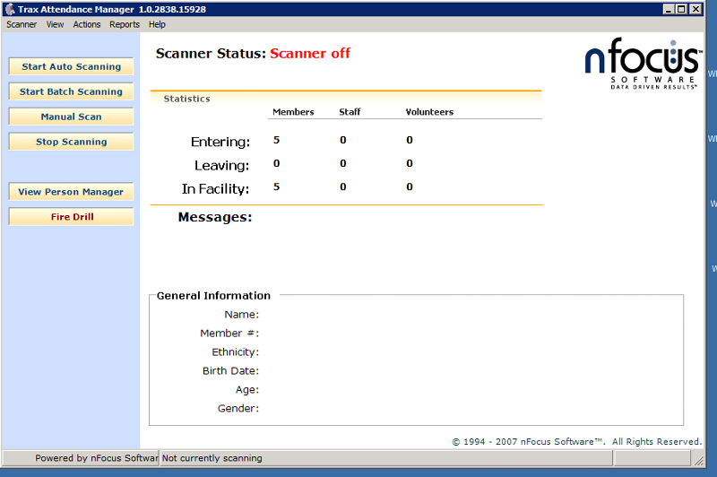
Task: Click the 'Member #:' field label
Action: point(229,334)
